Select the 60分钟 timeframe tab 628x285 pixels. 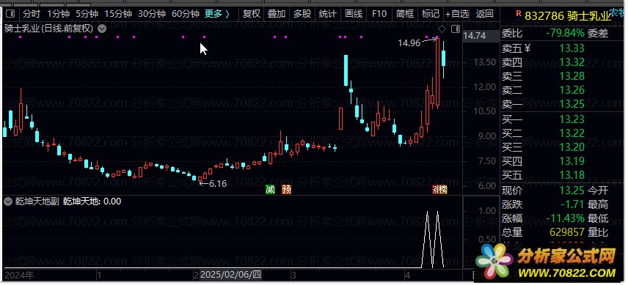[186, 14]
